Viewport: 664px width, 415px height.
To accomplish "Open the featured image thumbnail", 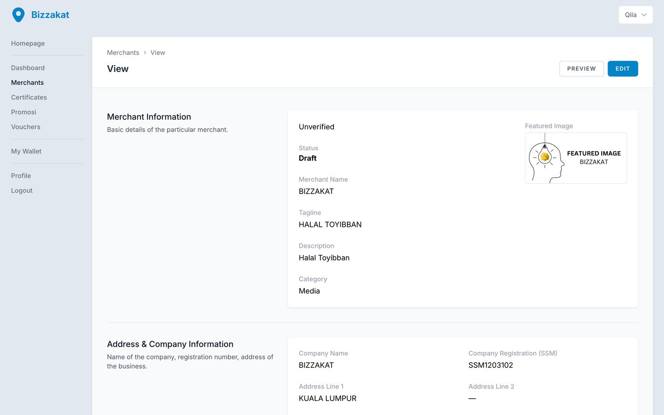I will (x=576, y=158).
